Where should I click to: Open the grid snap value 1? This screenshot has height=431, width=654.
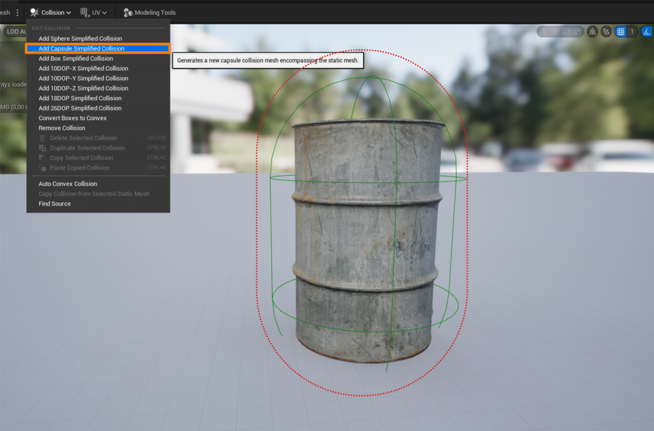click(x=632, y=32)
